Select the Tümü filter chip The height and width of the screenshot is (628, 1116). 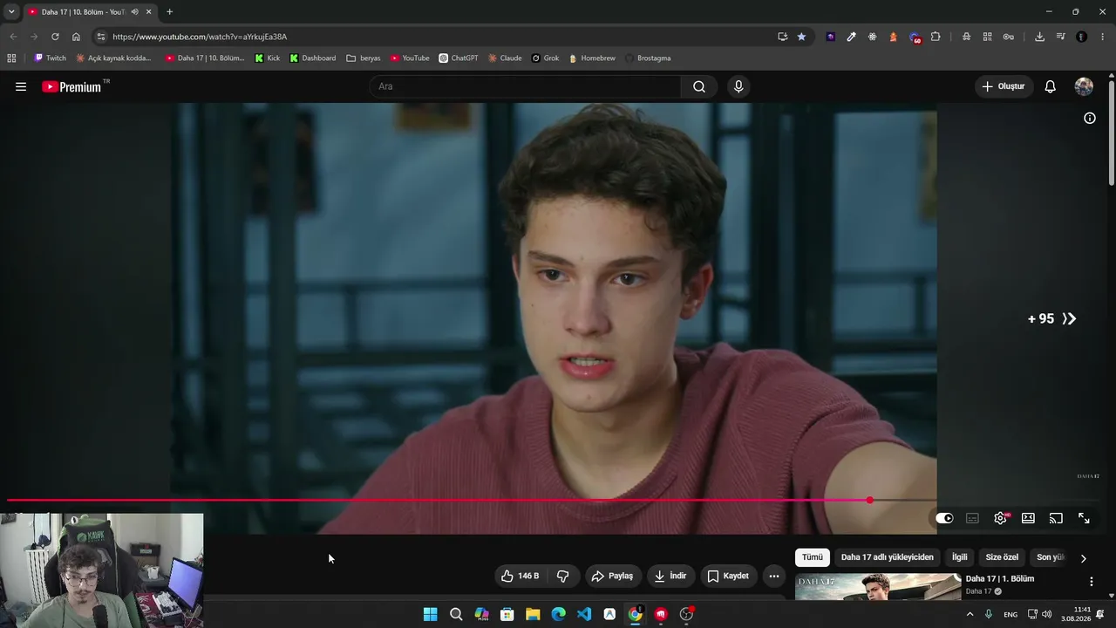[x=813, y=557]
